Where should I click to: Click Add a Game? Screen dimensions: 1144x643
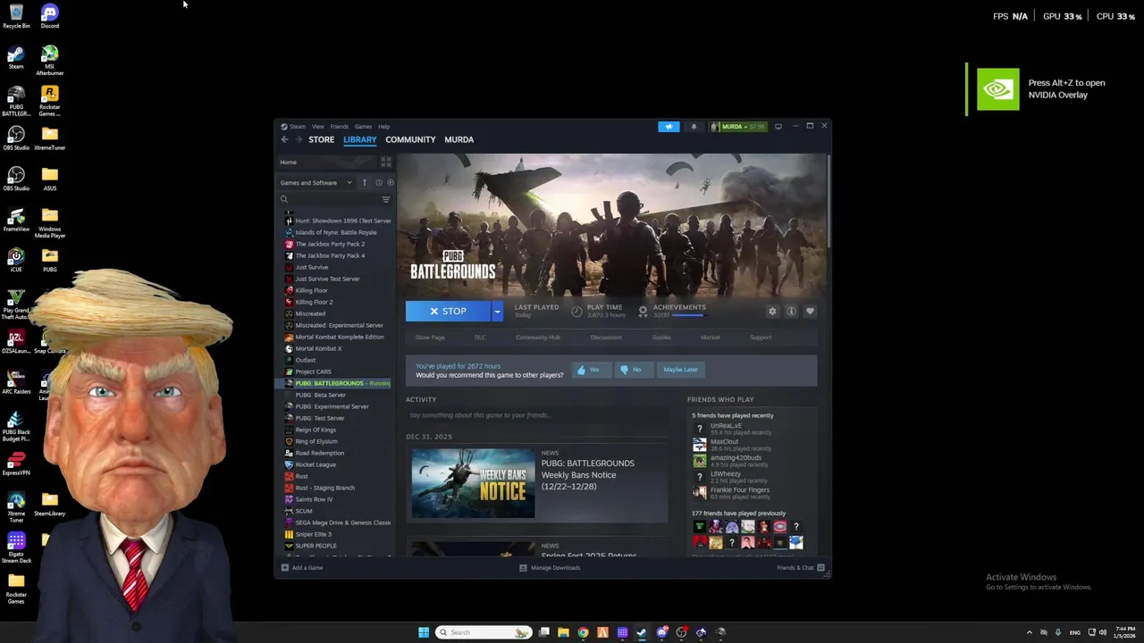tap(302, 568)
